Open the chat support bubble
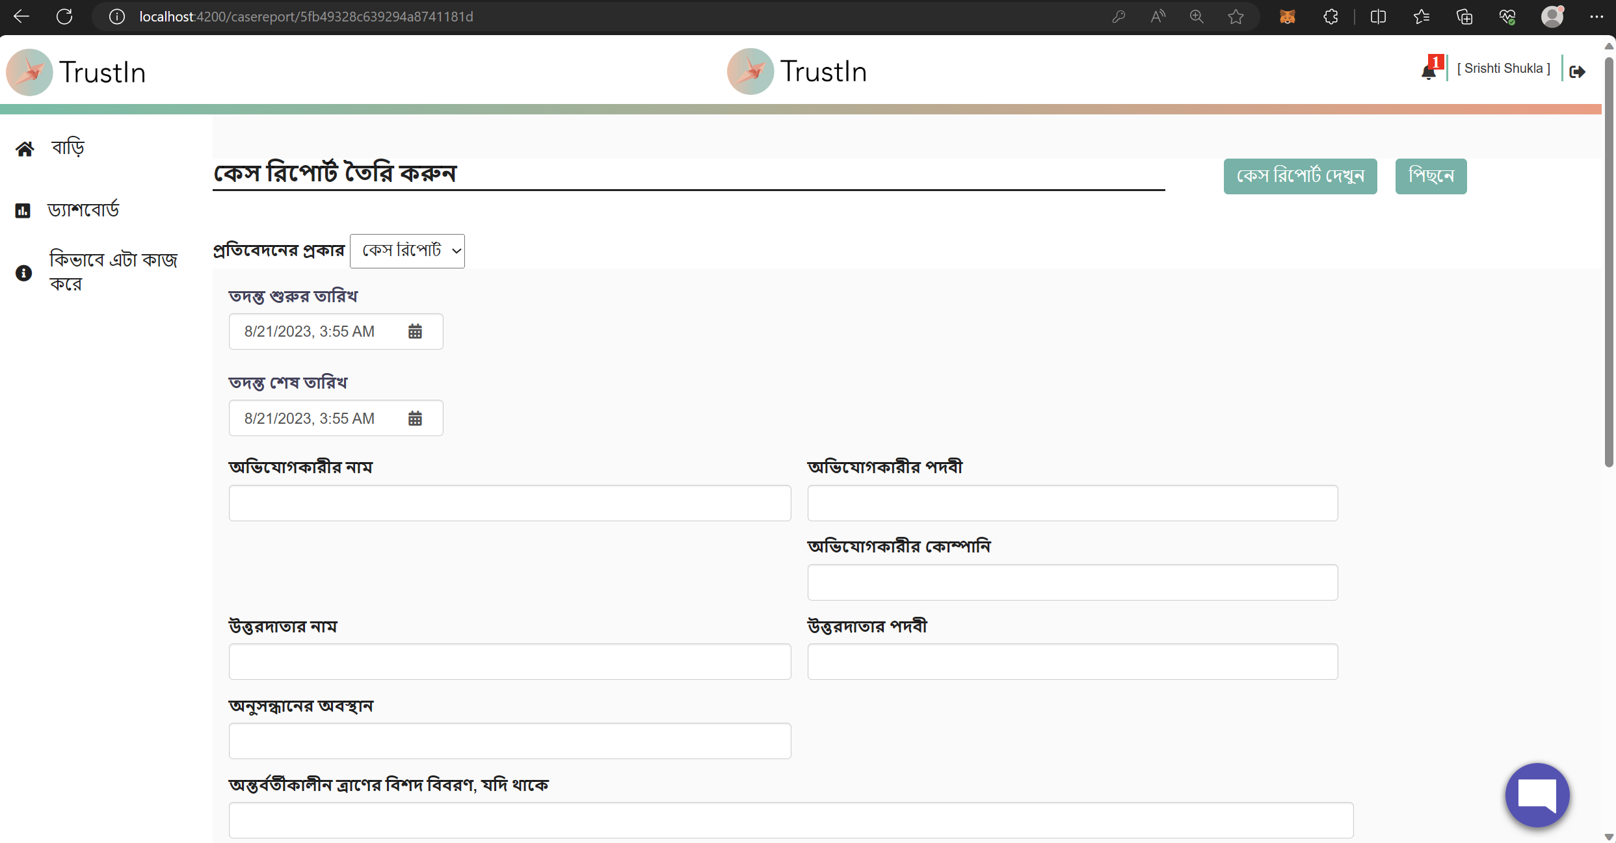This screenshot has height=843, width=1616. click(1536, 795)
